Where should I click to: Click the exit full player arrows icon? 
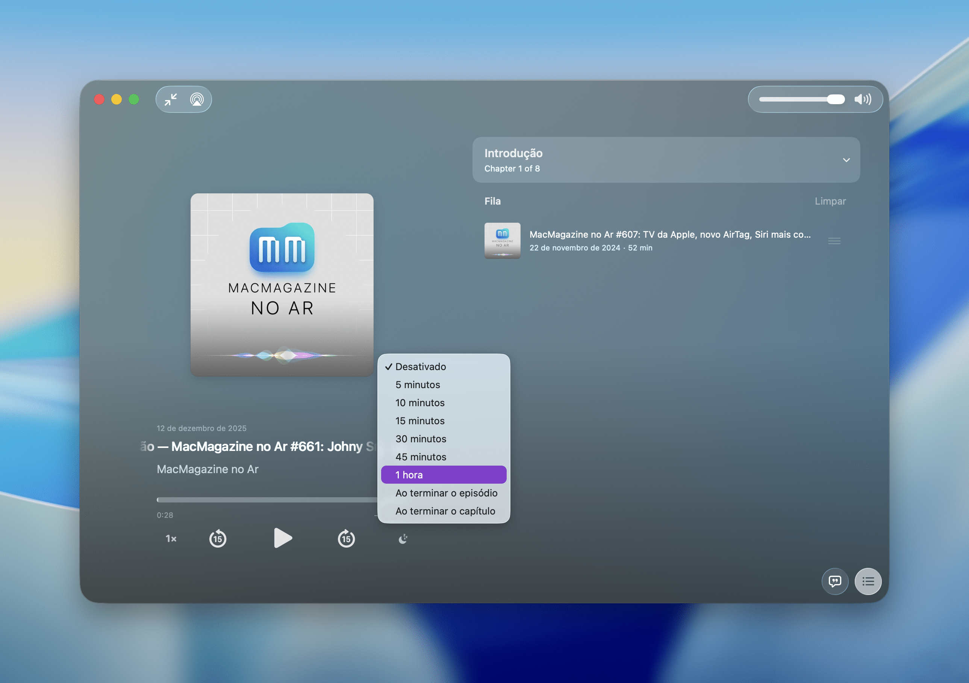(x=171, y=99)
